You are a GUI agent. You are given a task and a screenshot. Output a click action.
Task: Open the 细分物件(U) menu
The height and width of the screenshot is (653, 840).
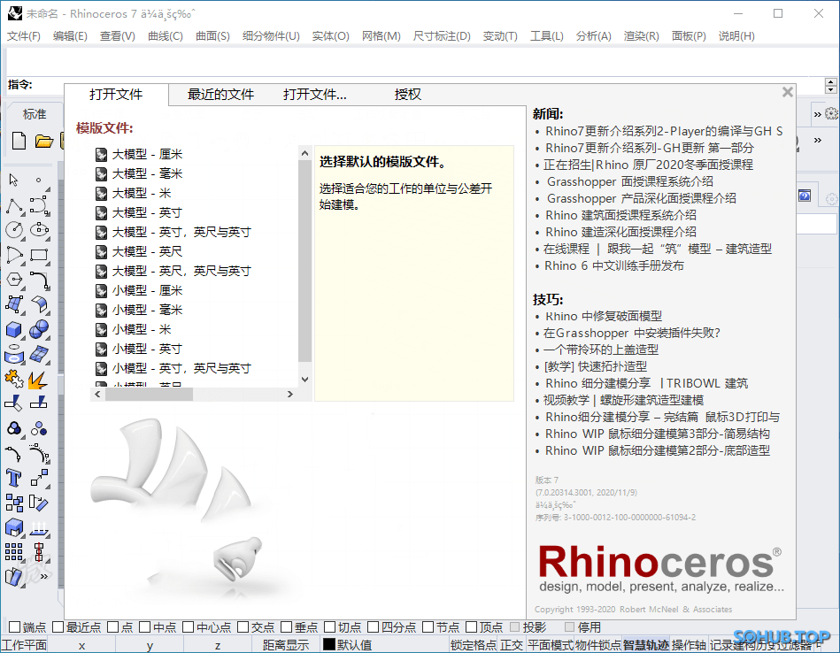point(271,36)
